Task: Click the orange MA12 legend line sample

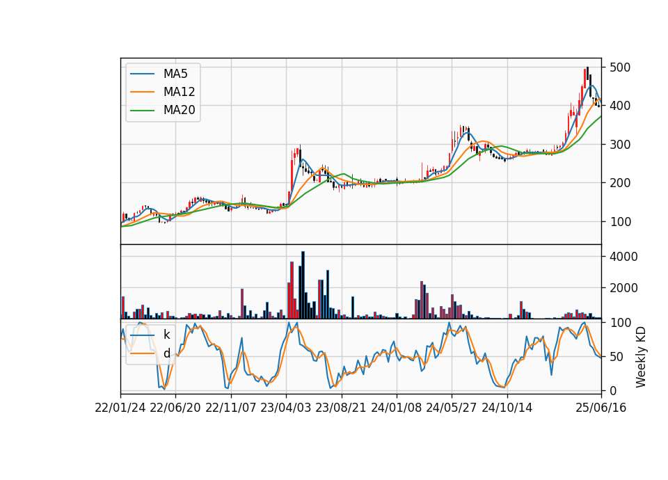Action: coord(142,92)
